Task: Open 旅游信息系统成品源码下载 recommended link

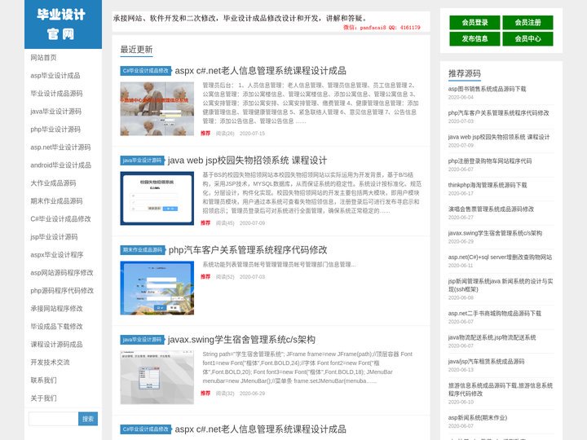Action: tap(501, 389)
